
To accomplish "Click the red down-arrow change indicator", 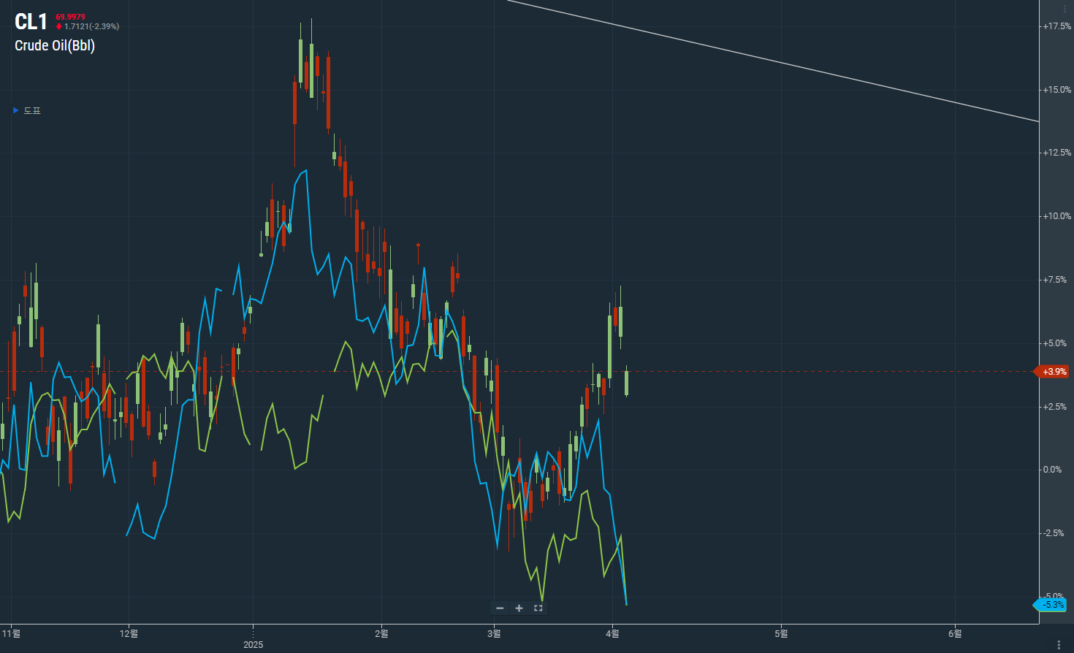I will tap(59, 26).
